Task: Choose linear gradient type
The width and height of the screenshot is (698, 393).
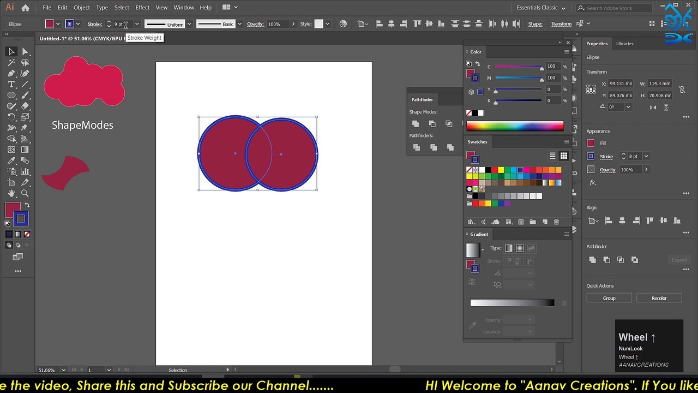Action: 508,248
